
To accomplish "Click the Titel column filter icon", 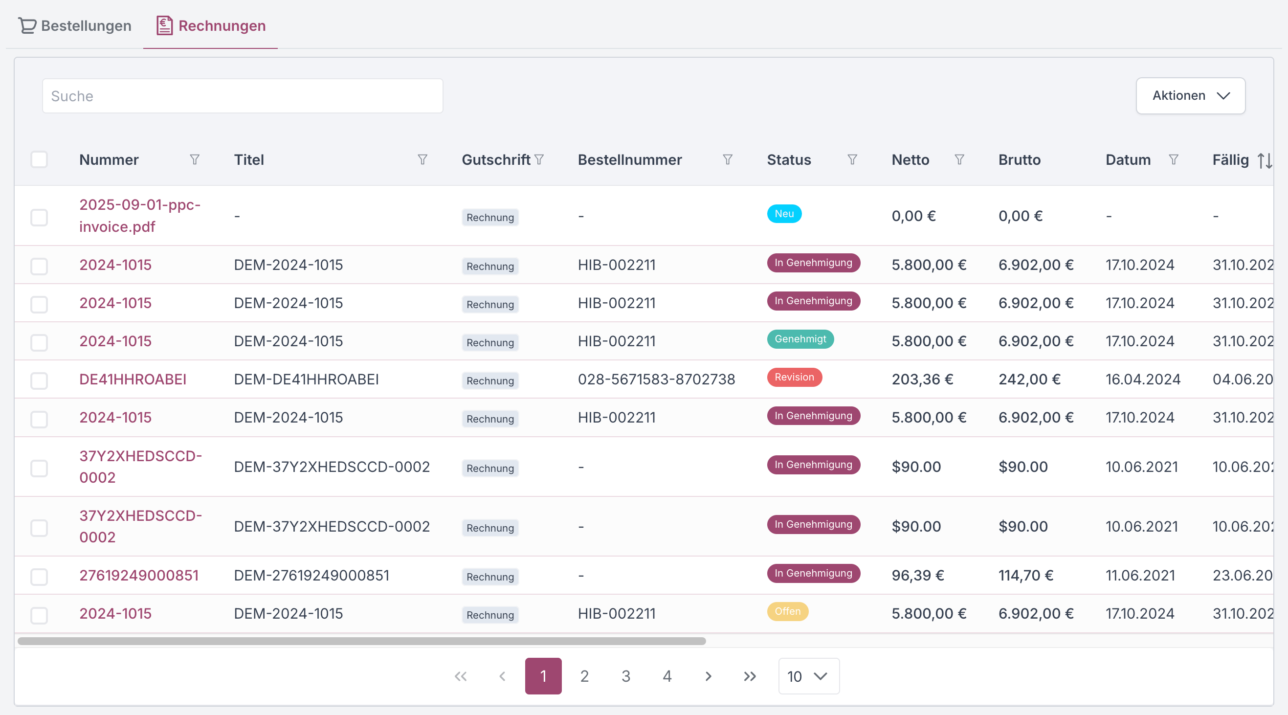I will [422, 159].
